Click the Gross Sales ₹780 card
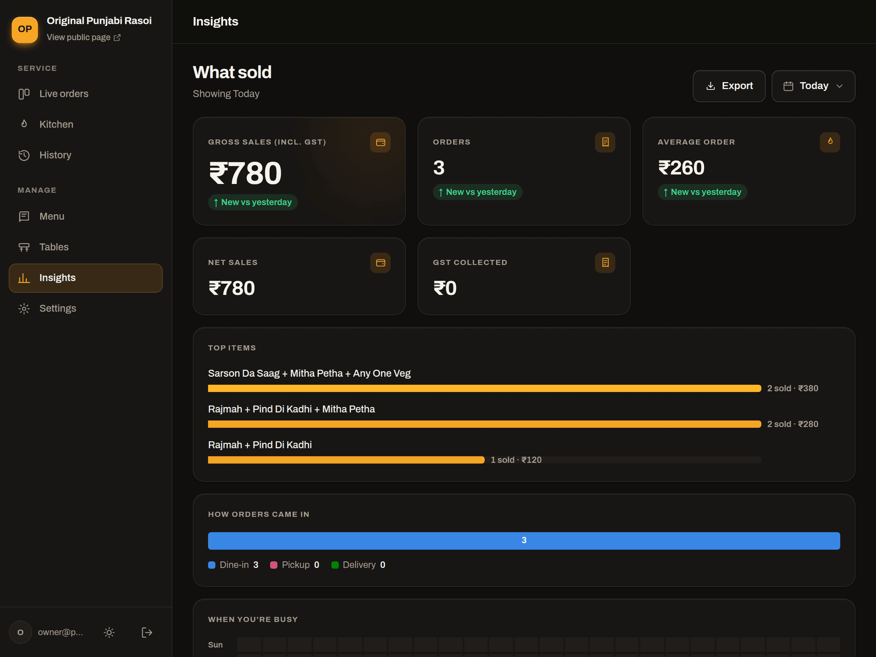This screenshot has width=876, height=657. (299, 171)
